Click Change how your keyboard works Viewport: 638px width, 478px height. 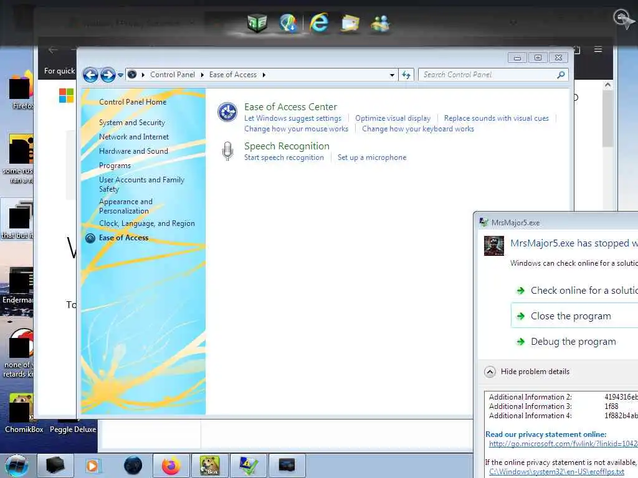[x=418, y=129]
